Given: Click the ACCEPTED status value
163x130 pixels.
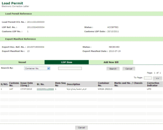Looking at the screenshot, I should click(113, 27).
